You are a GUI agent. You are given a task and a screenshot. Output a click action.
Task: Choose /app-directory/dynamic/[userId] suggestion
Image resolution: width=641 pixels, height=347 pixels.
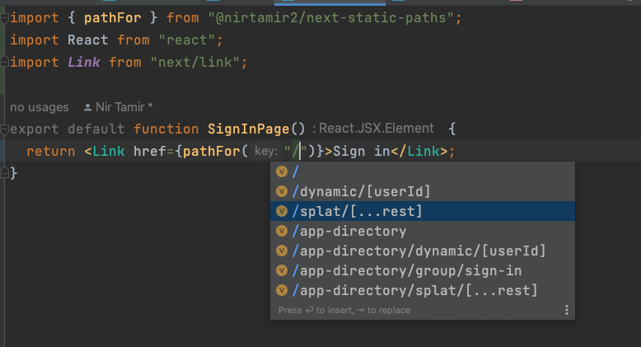point(423,251)
